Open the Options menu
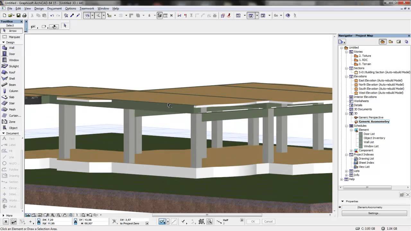Screen dimensions: 411x231 pos(71,8)
